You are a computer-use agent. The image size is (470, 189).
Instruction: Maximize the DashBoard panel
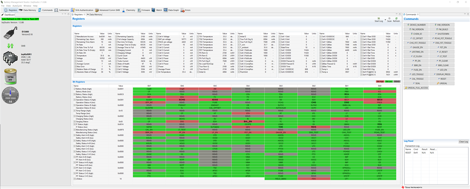[68, 15]
